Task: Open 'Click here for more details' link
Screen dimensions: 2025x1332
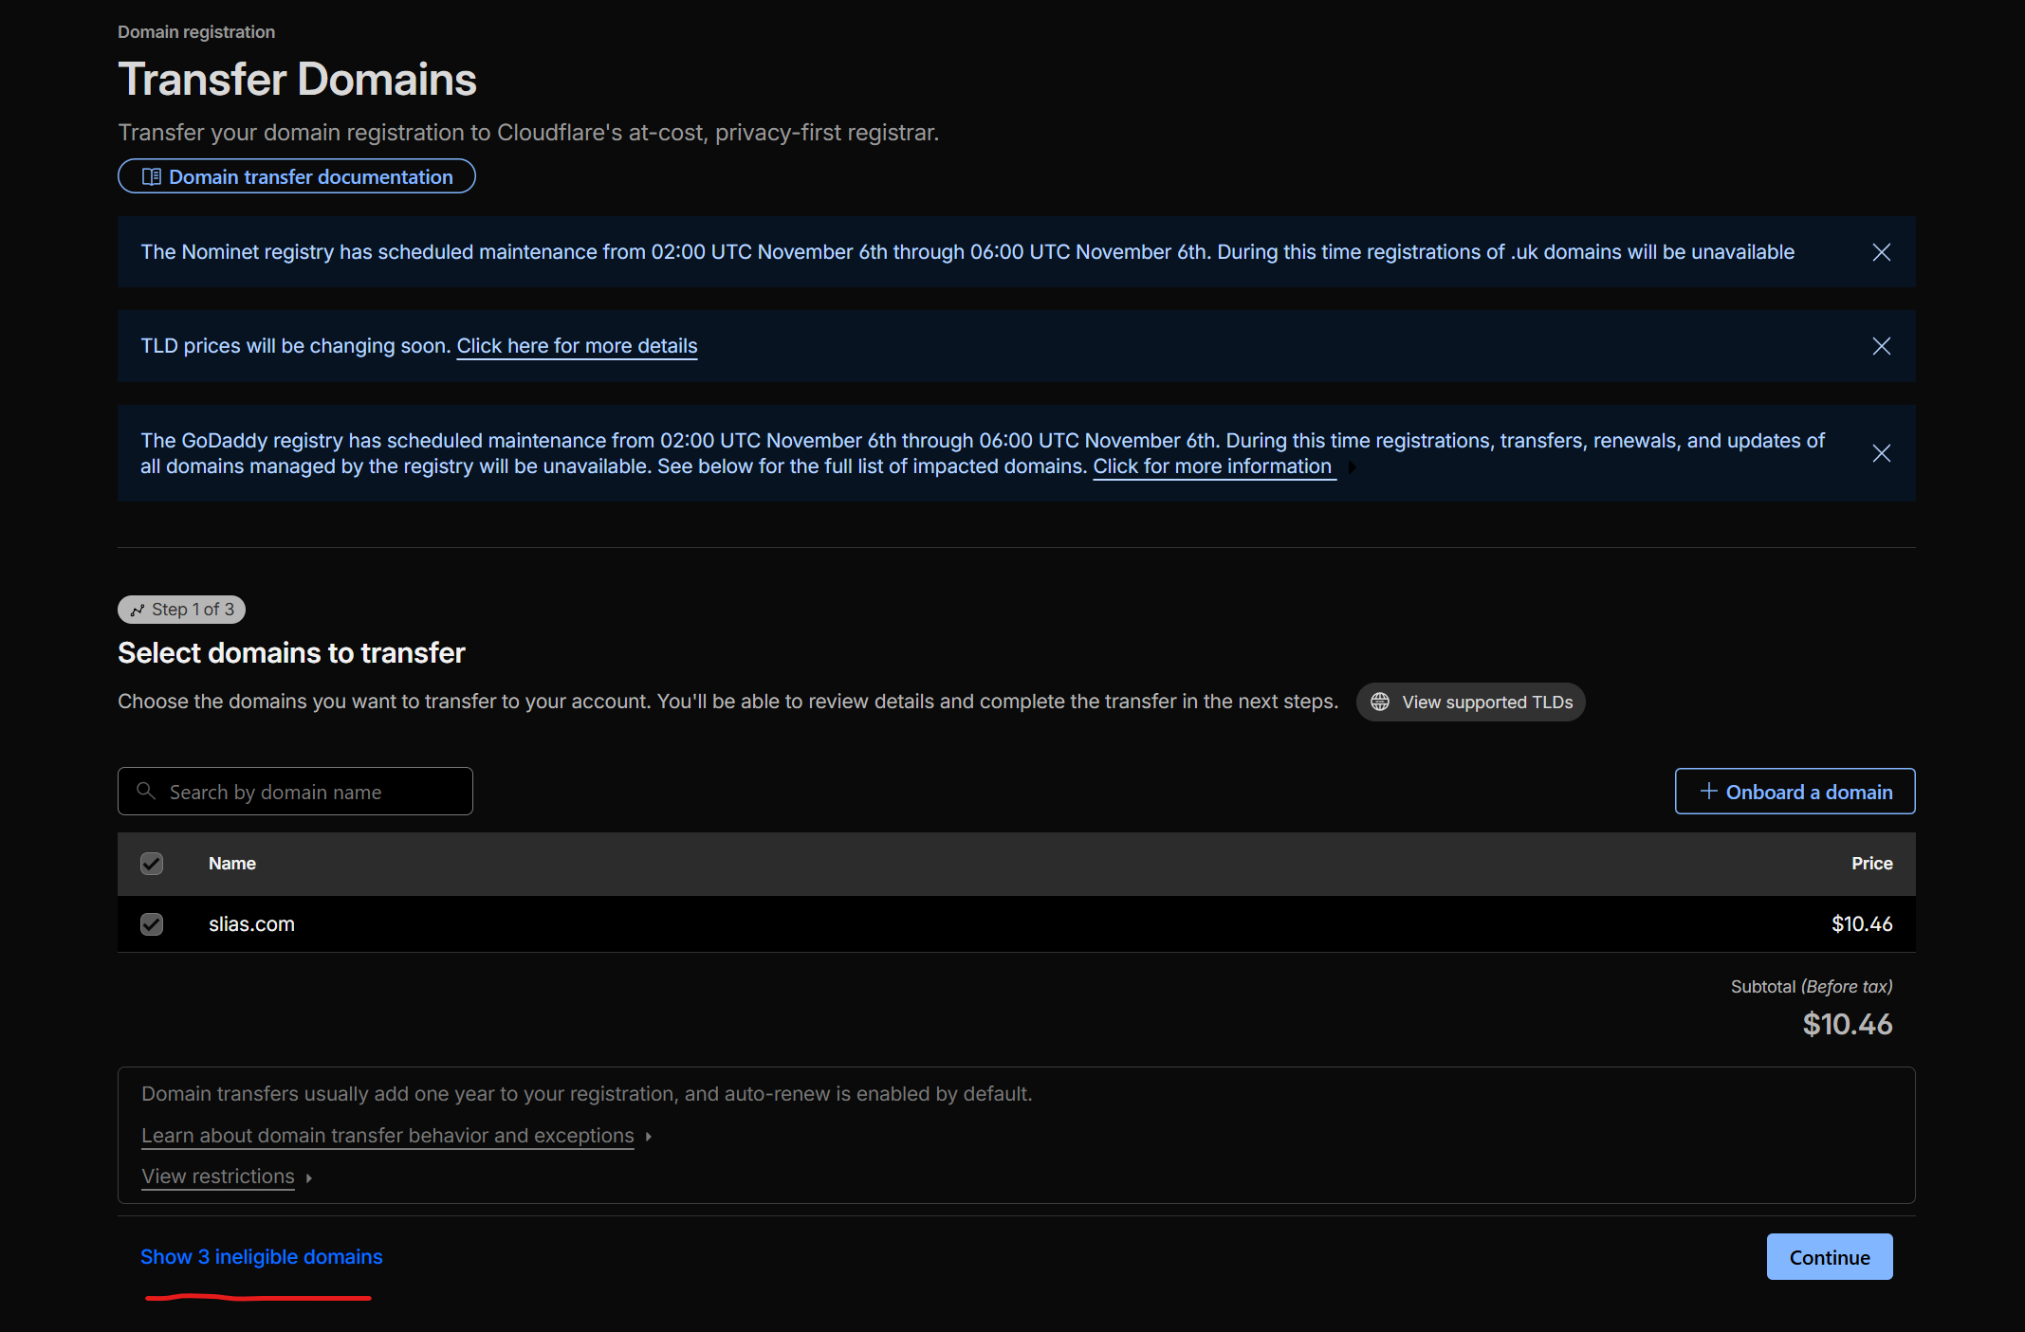Action: coord(577,346)
